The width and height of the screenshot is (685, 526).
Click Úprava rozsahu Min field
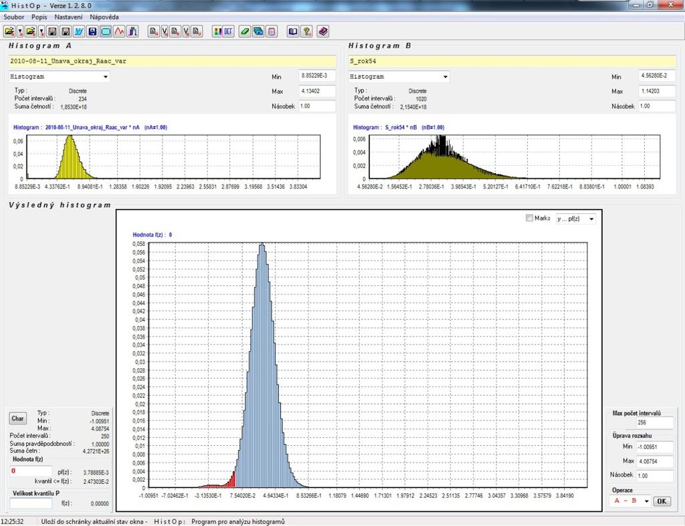pos(654,447)
